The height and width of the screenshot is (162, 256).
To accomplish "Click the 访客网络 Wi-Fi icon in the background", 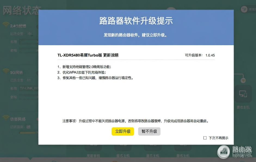I will pos(6,118).
